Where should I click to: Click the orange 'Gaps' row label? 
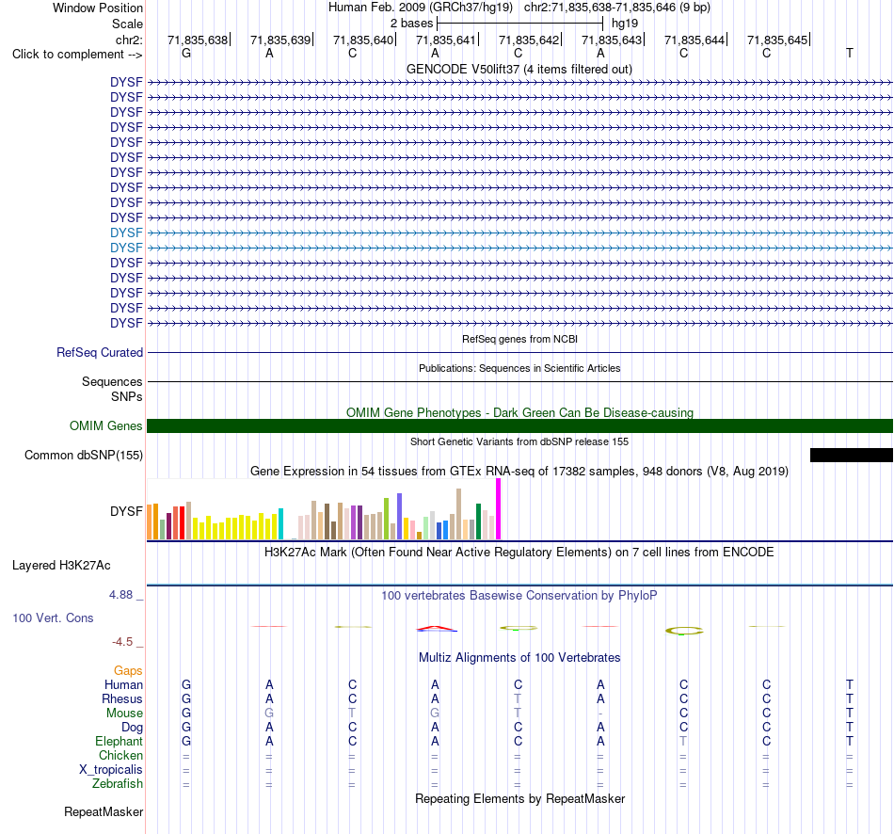click(x=128, y=671)
